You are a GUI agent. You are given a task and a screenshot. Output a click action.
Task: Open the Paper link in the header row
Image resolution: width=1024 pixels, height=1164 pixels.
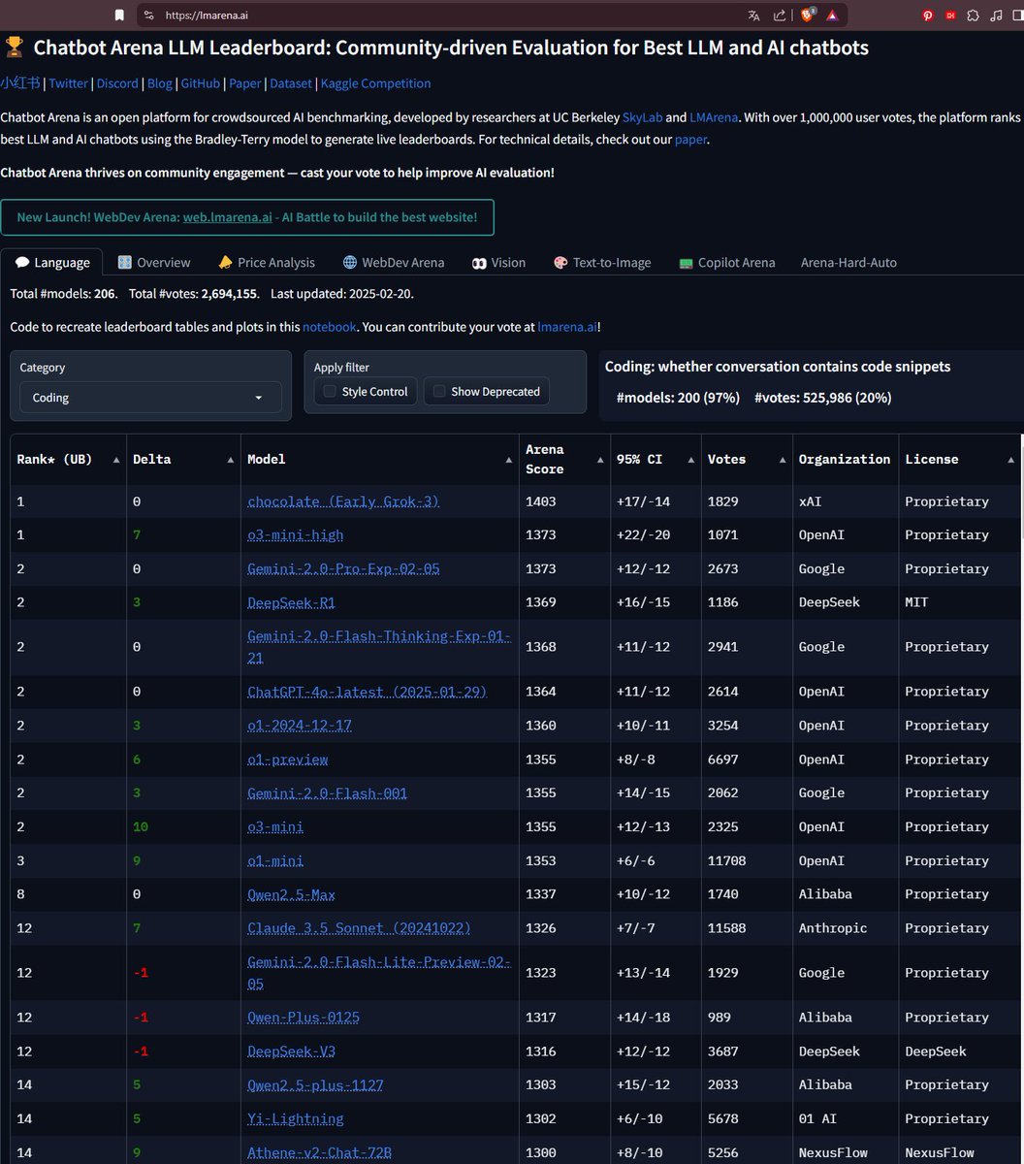point(245,83)
